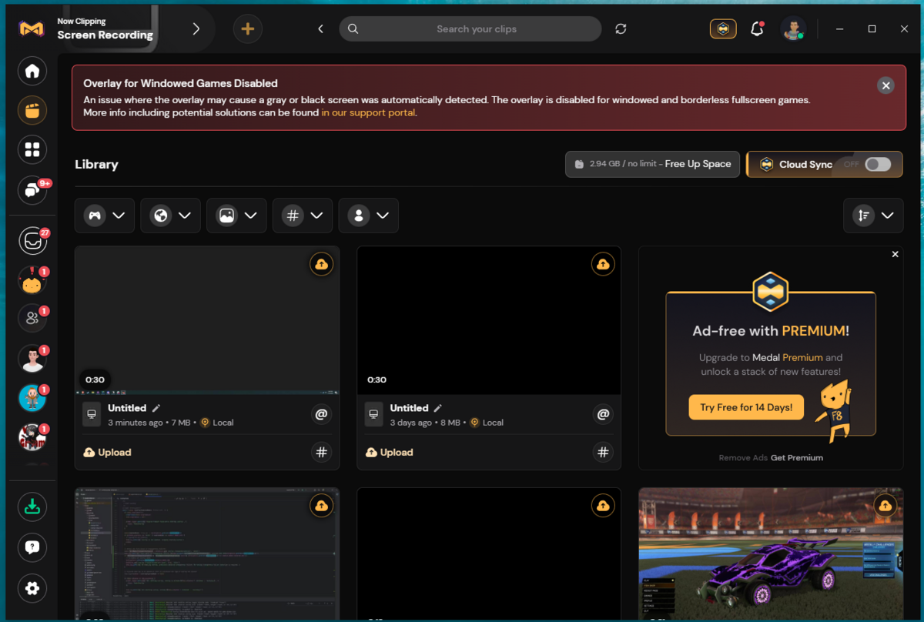Toggle Cloud Sync switch on
Image resolution: width=924 pixels, height=622 pixels.
[x=878, y=164]
